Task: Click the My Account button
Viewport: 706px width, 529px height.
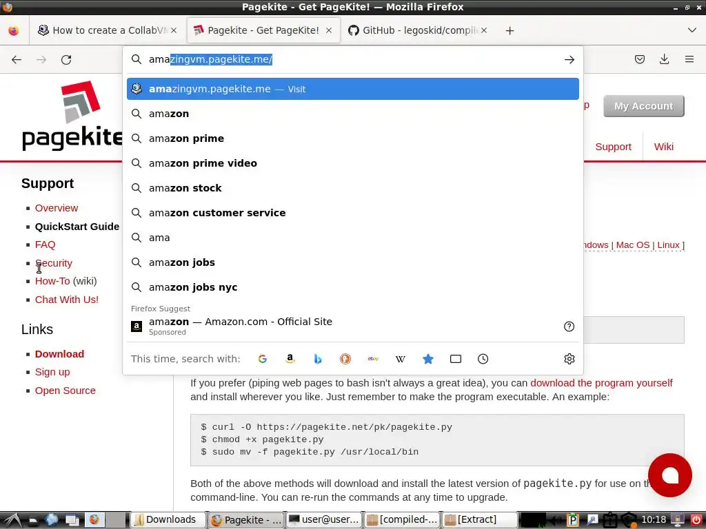Action: point(643,106)
